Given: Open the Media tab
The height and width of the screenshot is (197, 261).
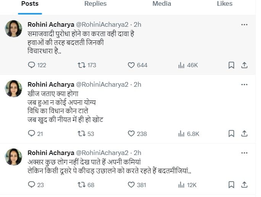Looking at the screenshot, I should 162,4.
